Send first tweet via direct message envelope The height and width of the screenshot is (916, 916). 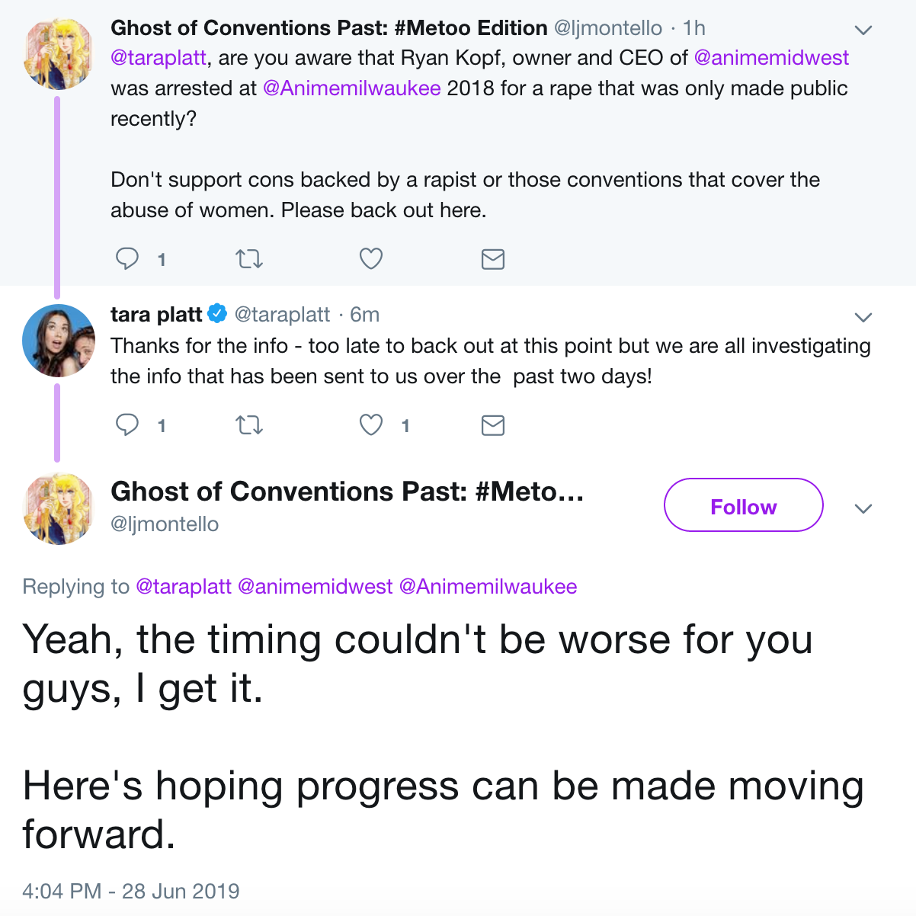pyautogui.click(x=493, y=260)
